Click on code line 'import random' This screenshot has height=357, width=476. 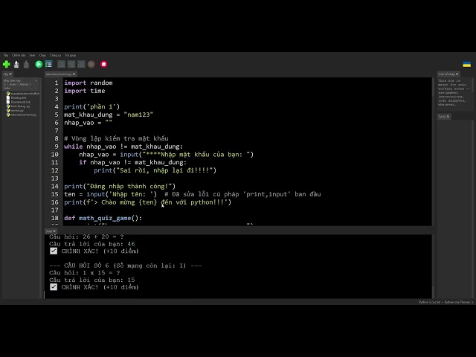click(88, 83)
